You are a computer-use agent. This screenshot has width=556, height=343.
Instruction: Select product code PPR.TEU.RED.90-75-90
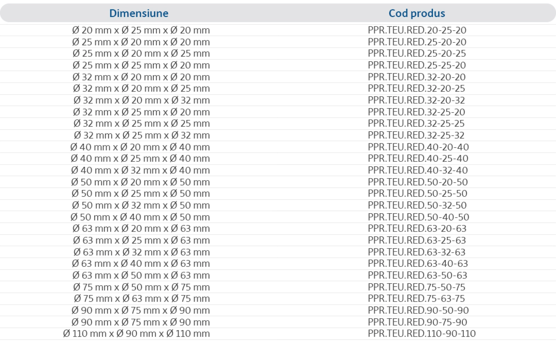click(417, 322)
